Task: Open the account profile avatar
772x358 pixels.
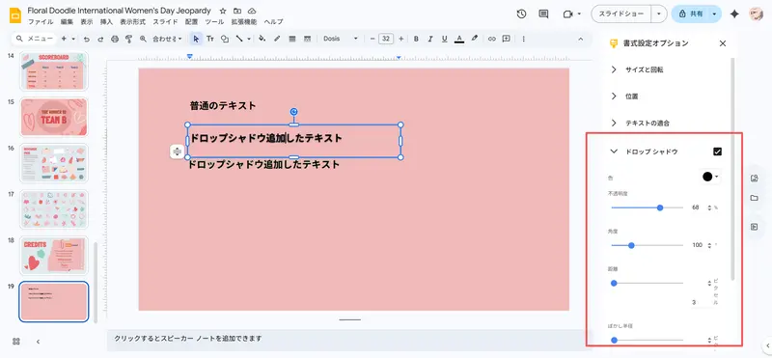Action: click(756, 14)
